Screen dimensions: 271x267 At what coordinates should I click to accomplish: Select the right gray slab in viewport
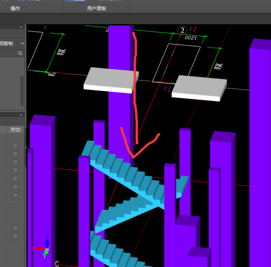pos(199,88)
